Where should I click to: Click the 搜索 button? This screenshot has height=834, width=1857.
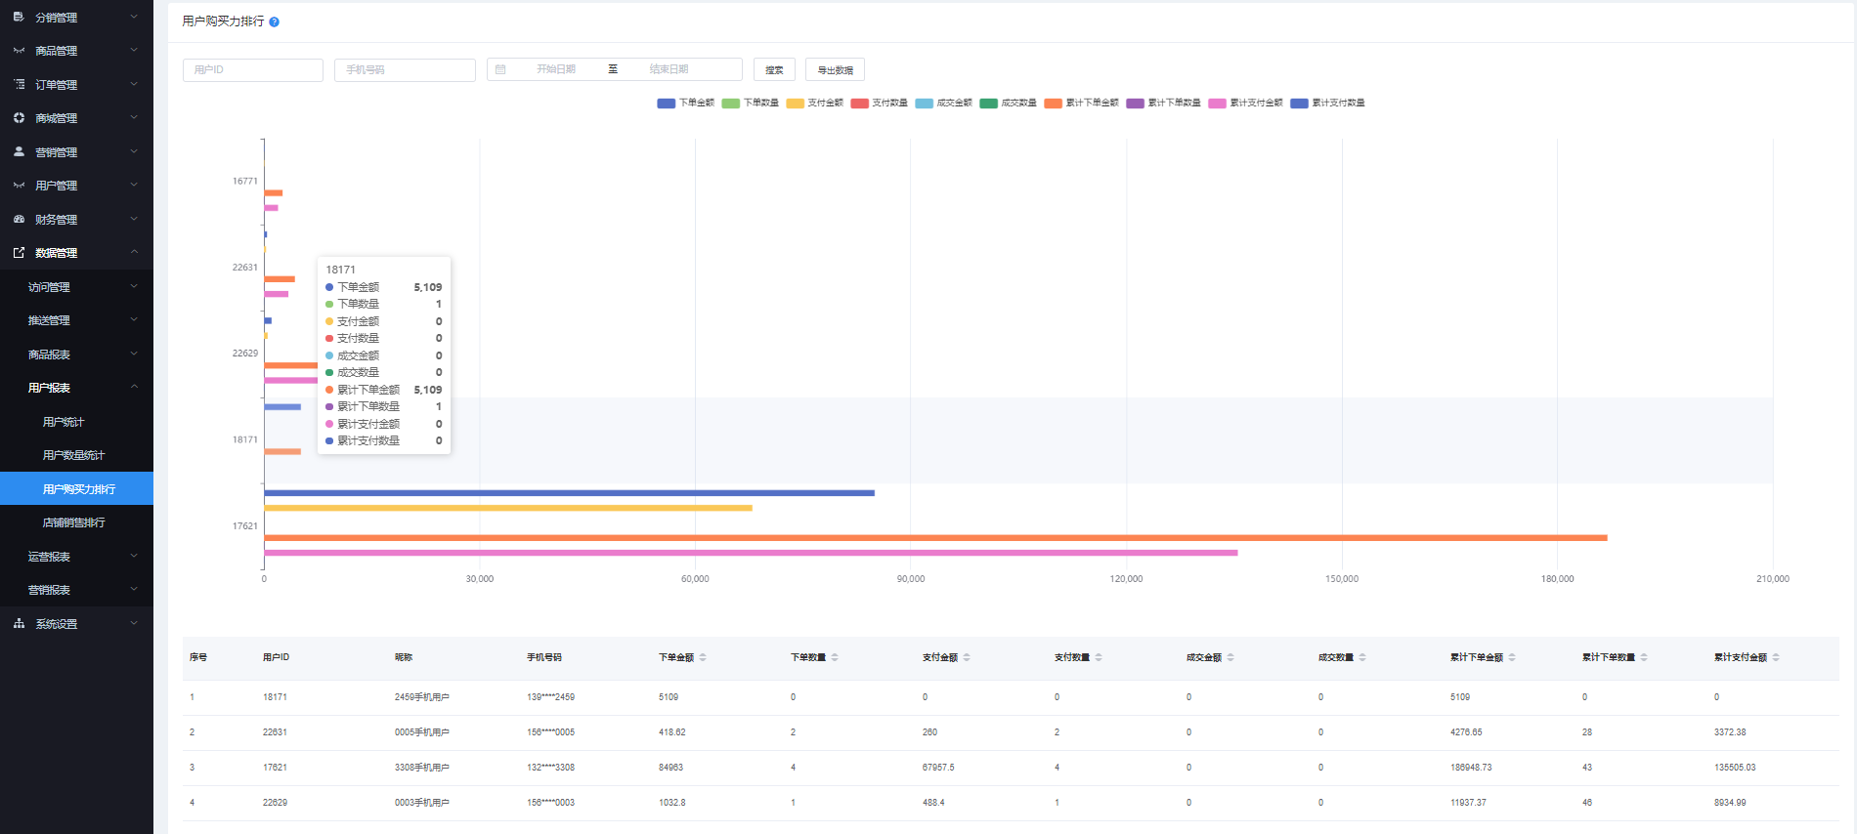[x=774, y=69]
